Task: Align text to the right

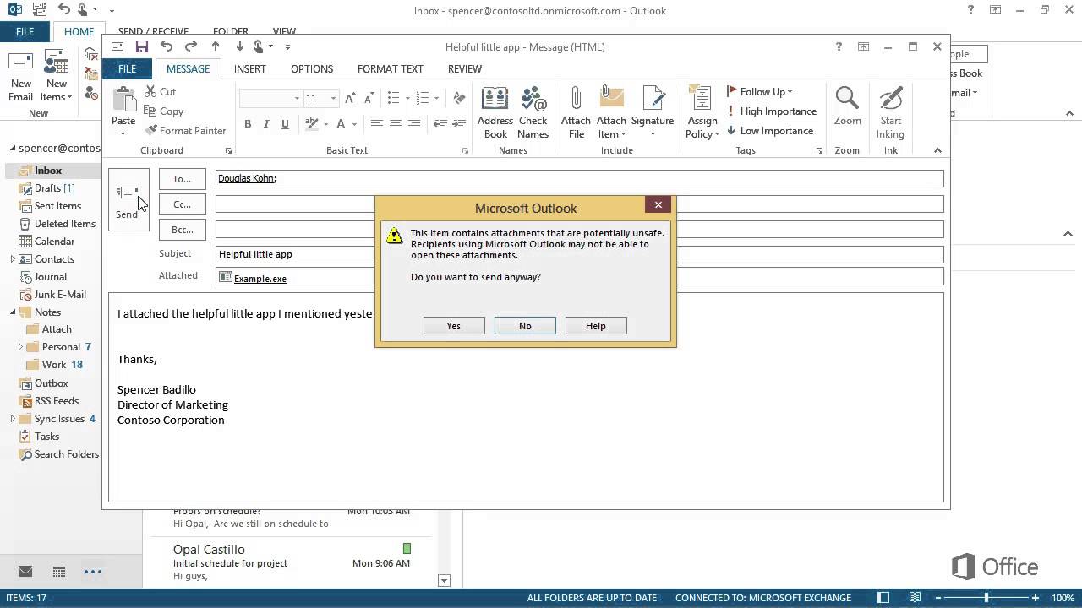Action: coord(414,124)
